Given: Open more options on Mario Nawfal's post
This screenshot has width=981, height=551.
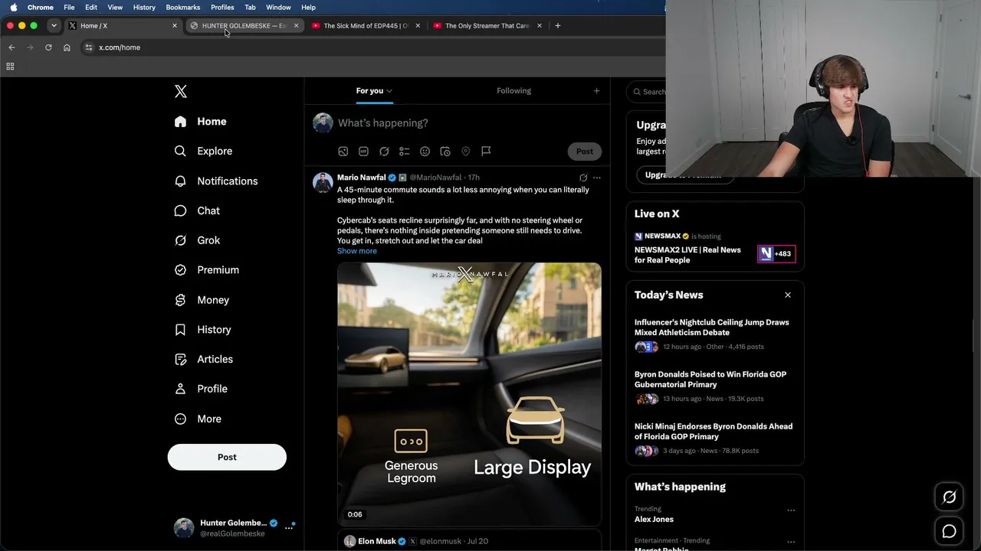Looking at the screenshot, I should click(597, 178).
